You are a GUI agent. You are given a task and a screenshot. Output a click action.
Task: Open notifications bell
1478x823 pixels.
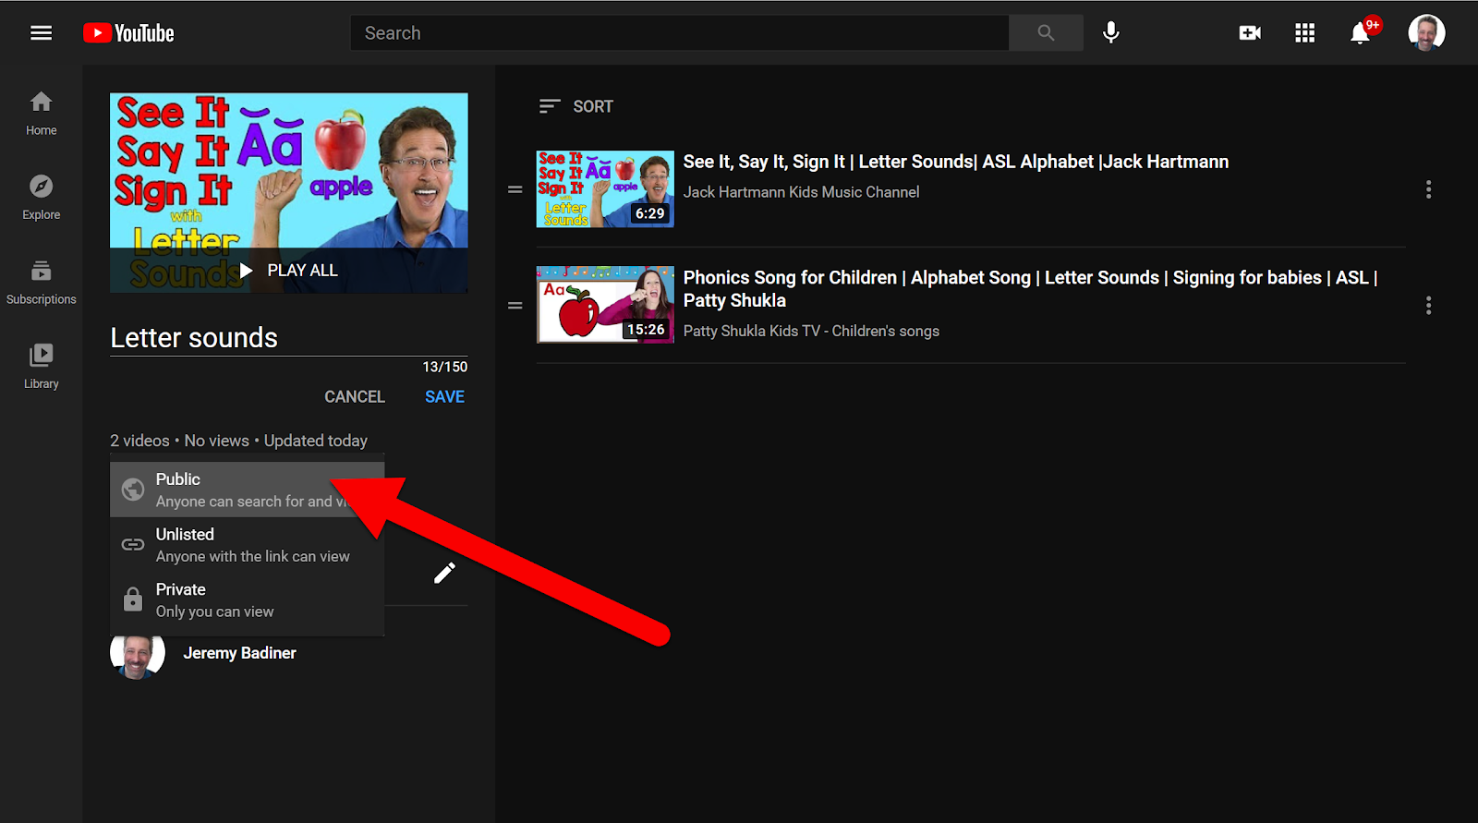(1360, 33)
